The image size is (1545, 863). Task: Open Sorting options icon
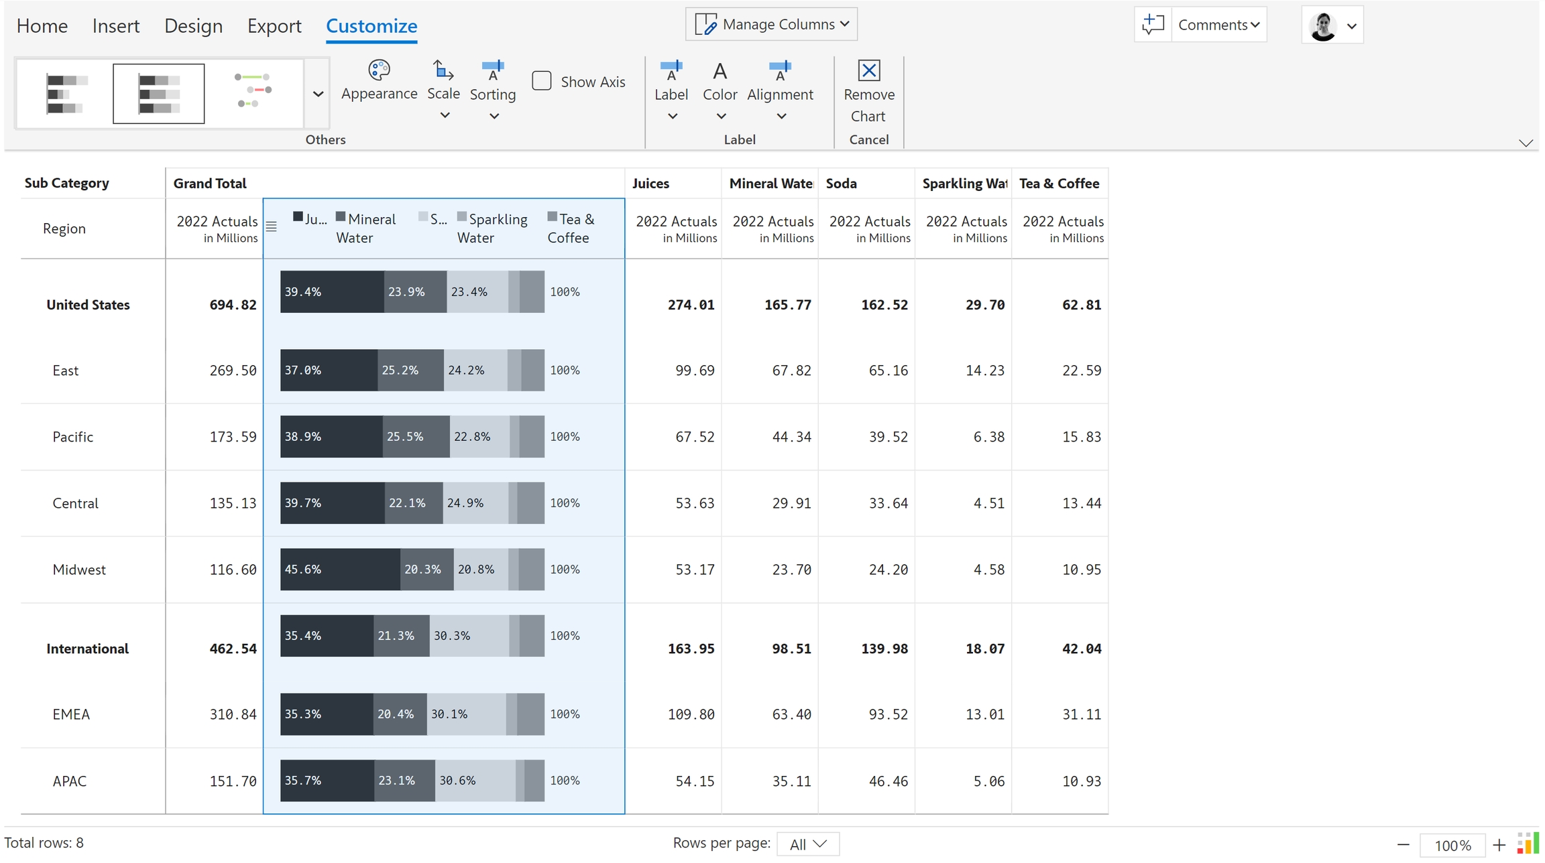(x=493, y=70)
